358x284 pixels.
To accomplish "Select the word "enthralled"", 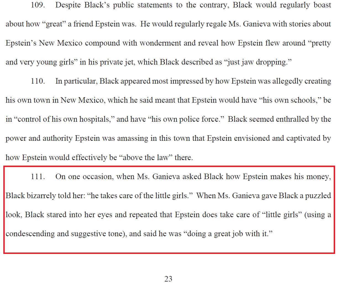I will 293,119.
